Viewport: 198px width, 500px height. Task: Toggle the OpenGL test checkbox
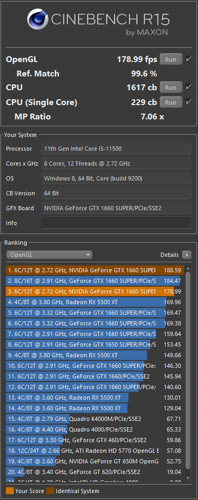(x=188, y=59)
